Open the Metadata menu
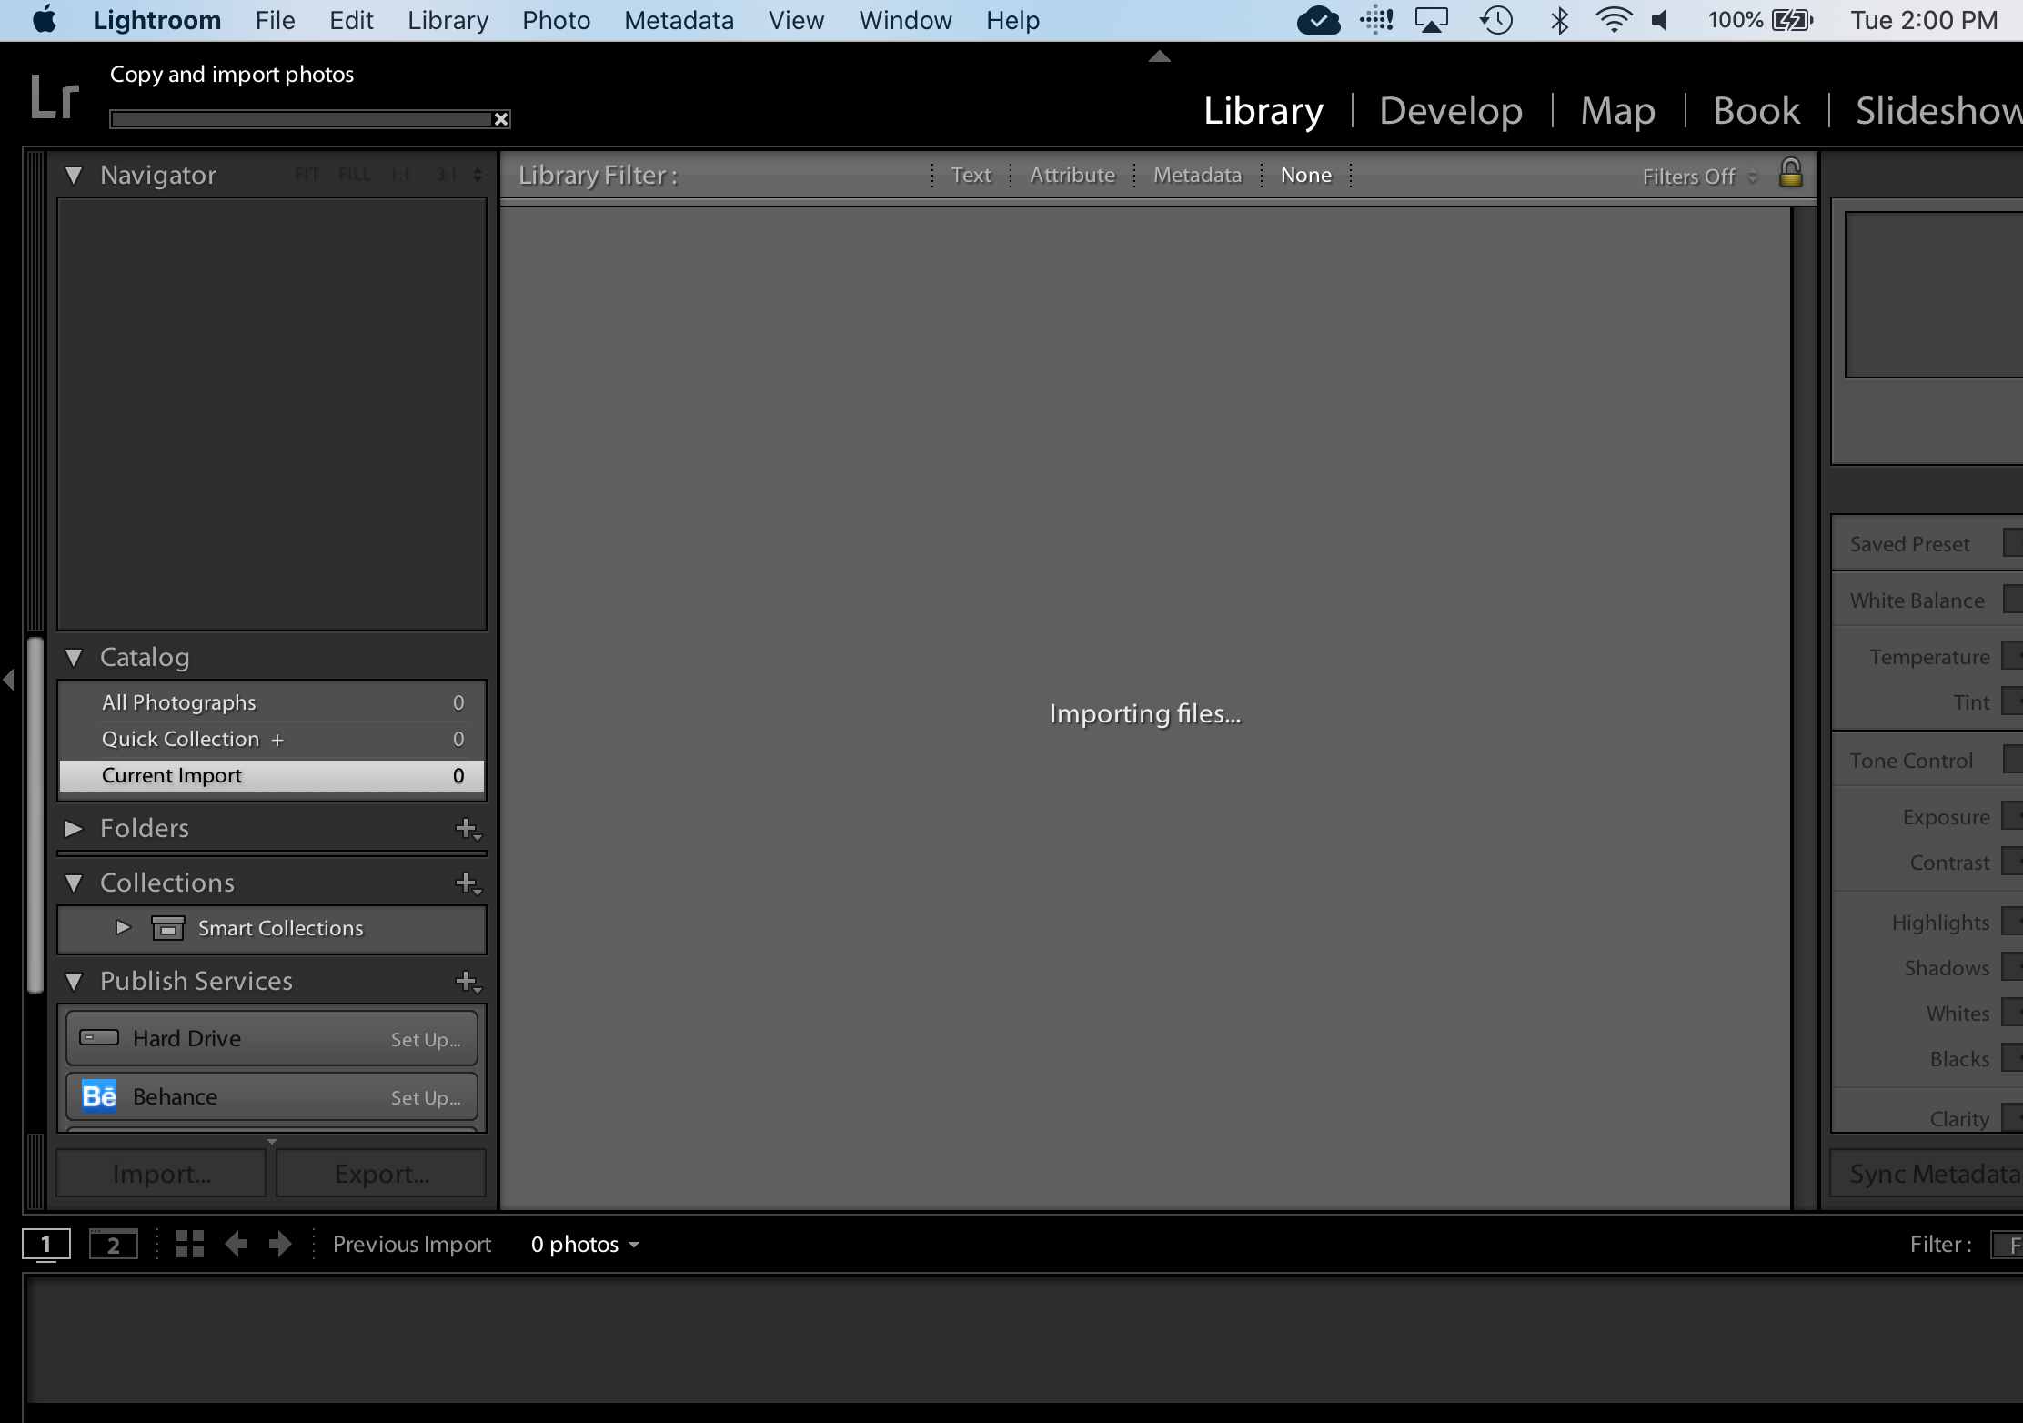 click(x=679, y=20)
